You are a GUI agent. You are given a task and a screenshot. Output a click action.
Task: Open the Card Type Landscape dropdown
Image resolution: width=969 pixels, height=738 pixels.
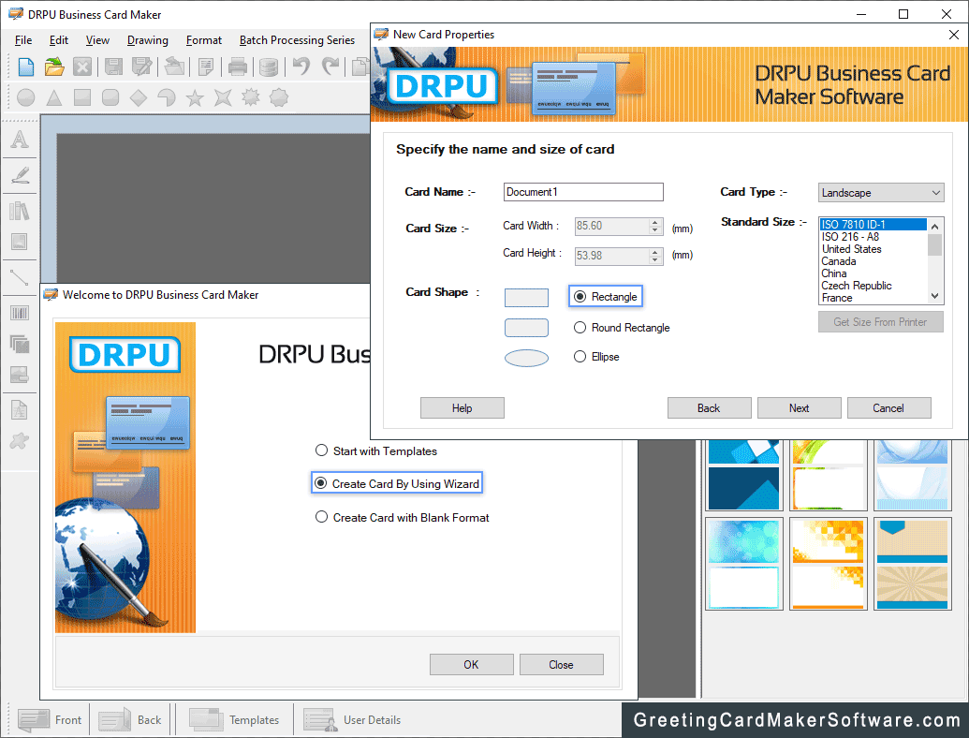click(881, 193)
